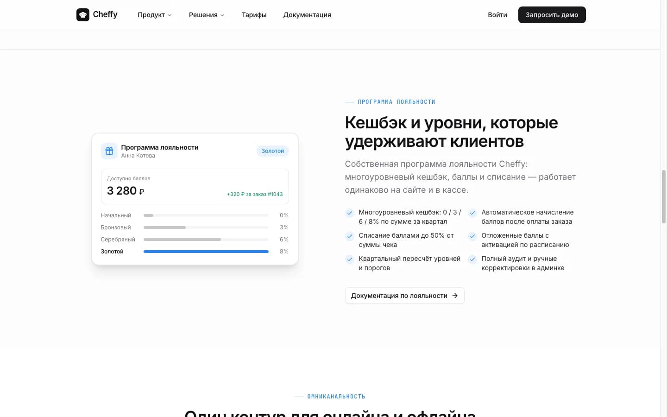This screenshot has height=417, width=667.
Task: Click checkmark icon beside Многоуровневый кешбэк
Action: tap(350, 213)
